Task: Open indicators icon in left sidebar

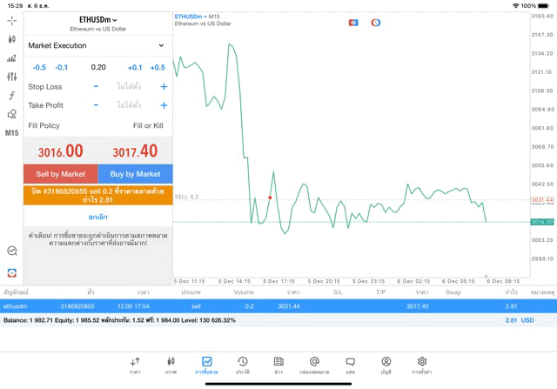Action: 11,58
